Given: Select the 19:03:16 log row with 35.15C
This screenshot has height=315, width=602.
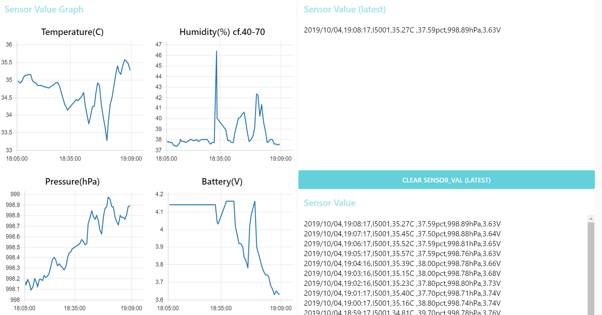Looking at the screenshot, I should click(x=402, y=273).
